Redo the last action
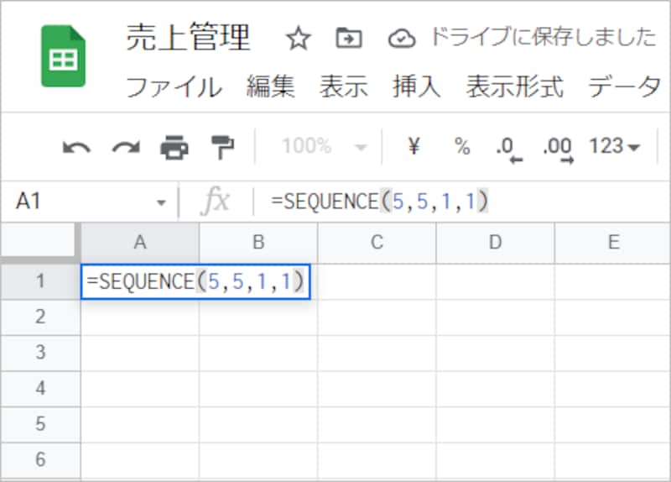The height and width of the screenshot is (482, 671). 126,148
